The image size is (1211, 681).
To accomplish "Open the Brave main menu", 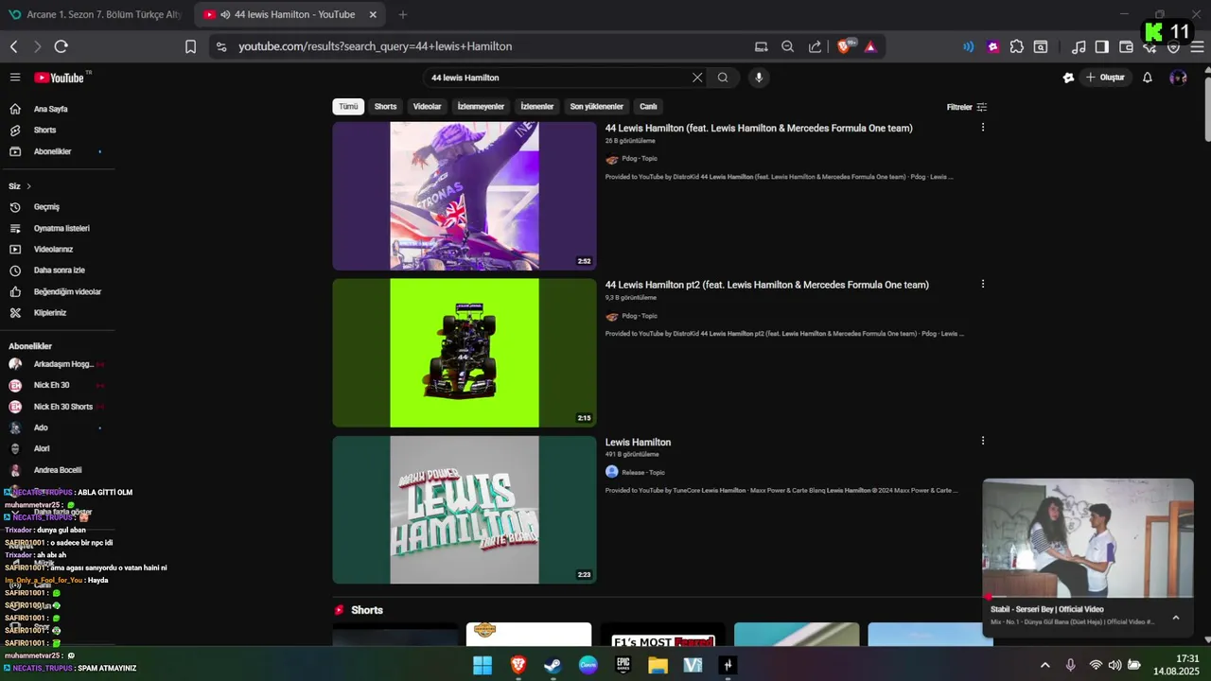I will 1197,46.
